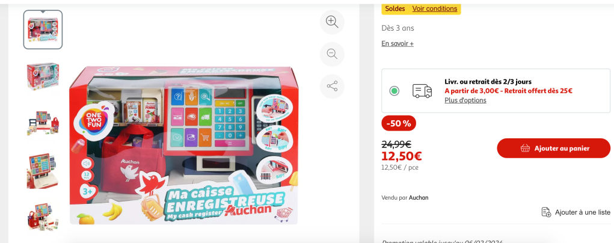614x243 pixels.
Task: Expand En savoir + details
Action: point(398,43)
